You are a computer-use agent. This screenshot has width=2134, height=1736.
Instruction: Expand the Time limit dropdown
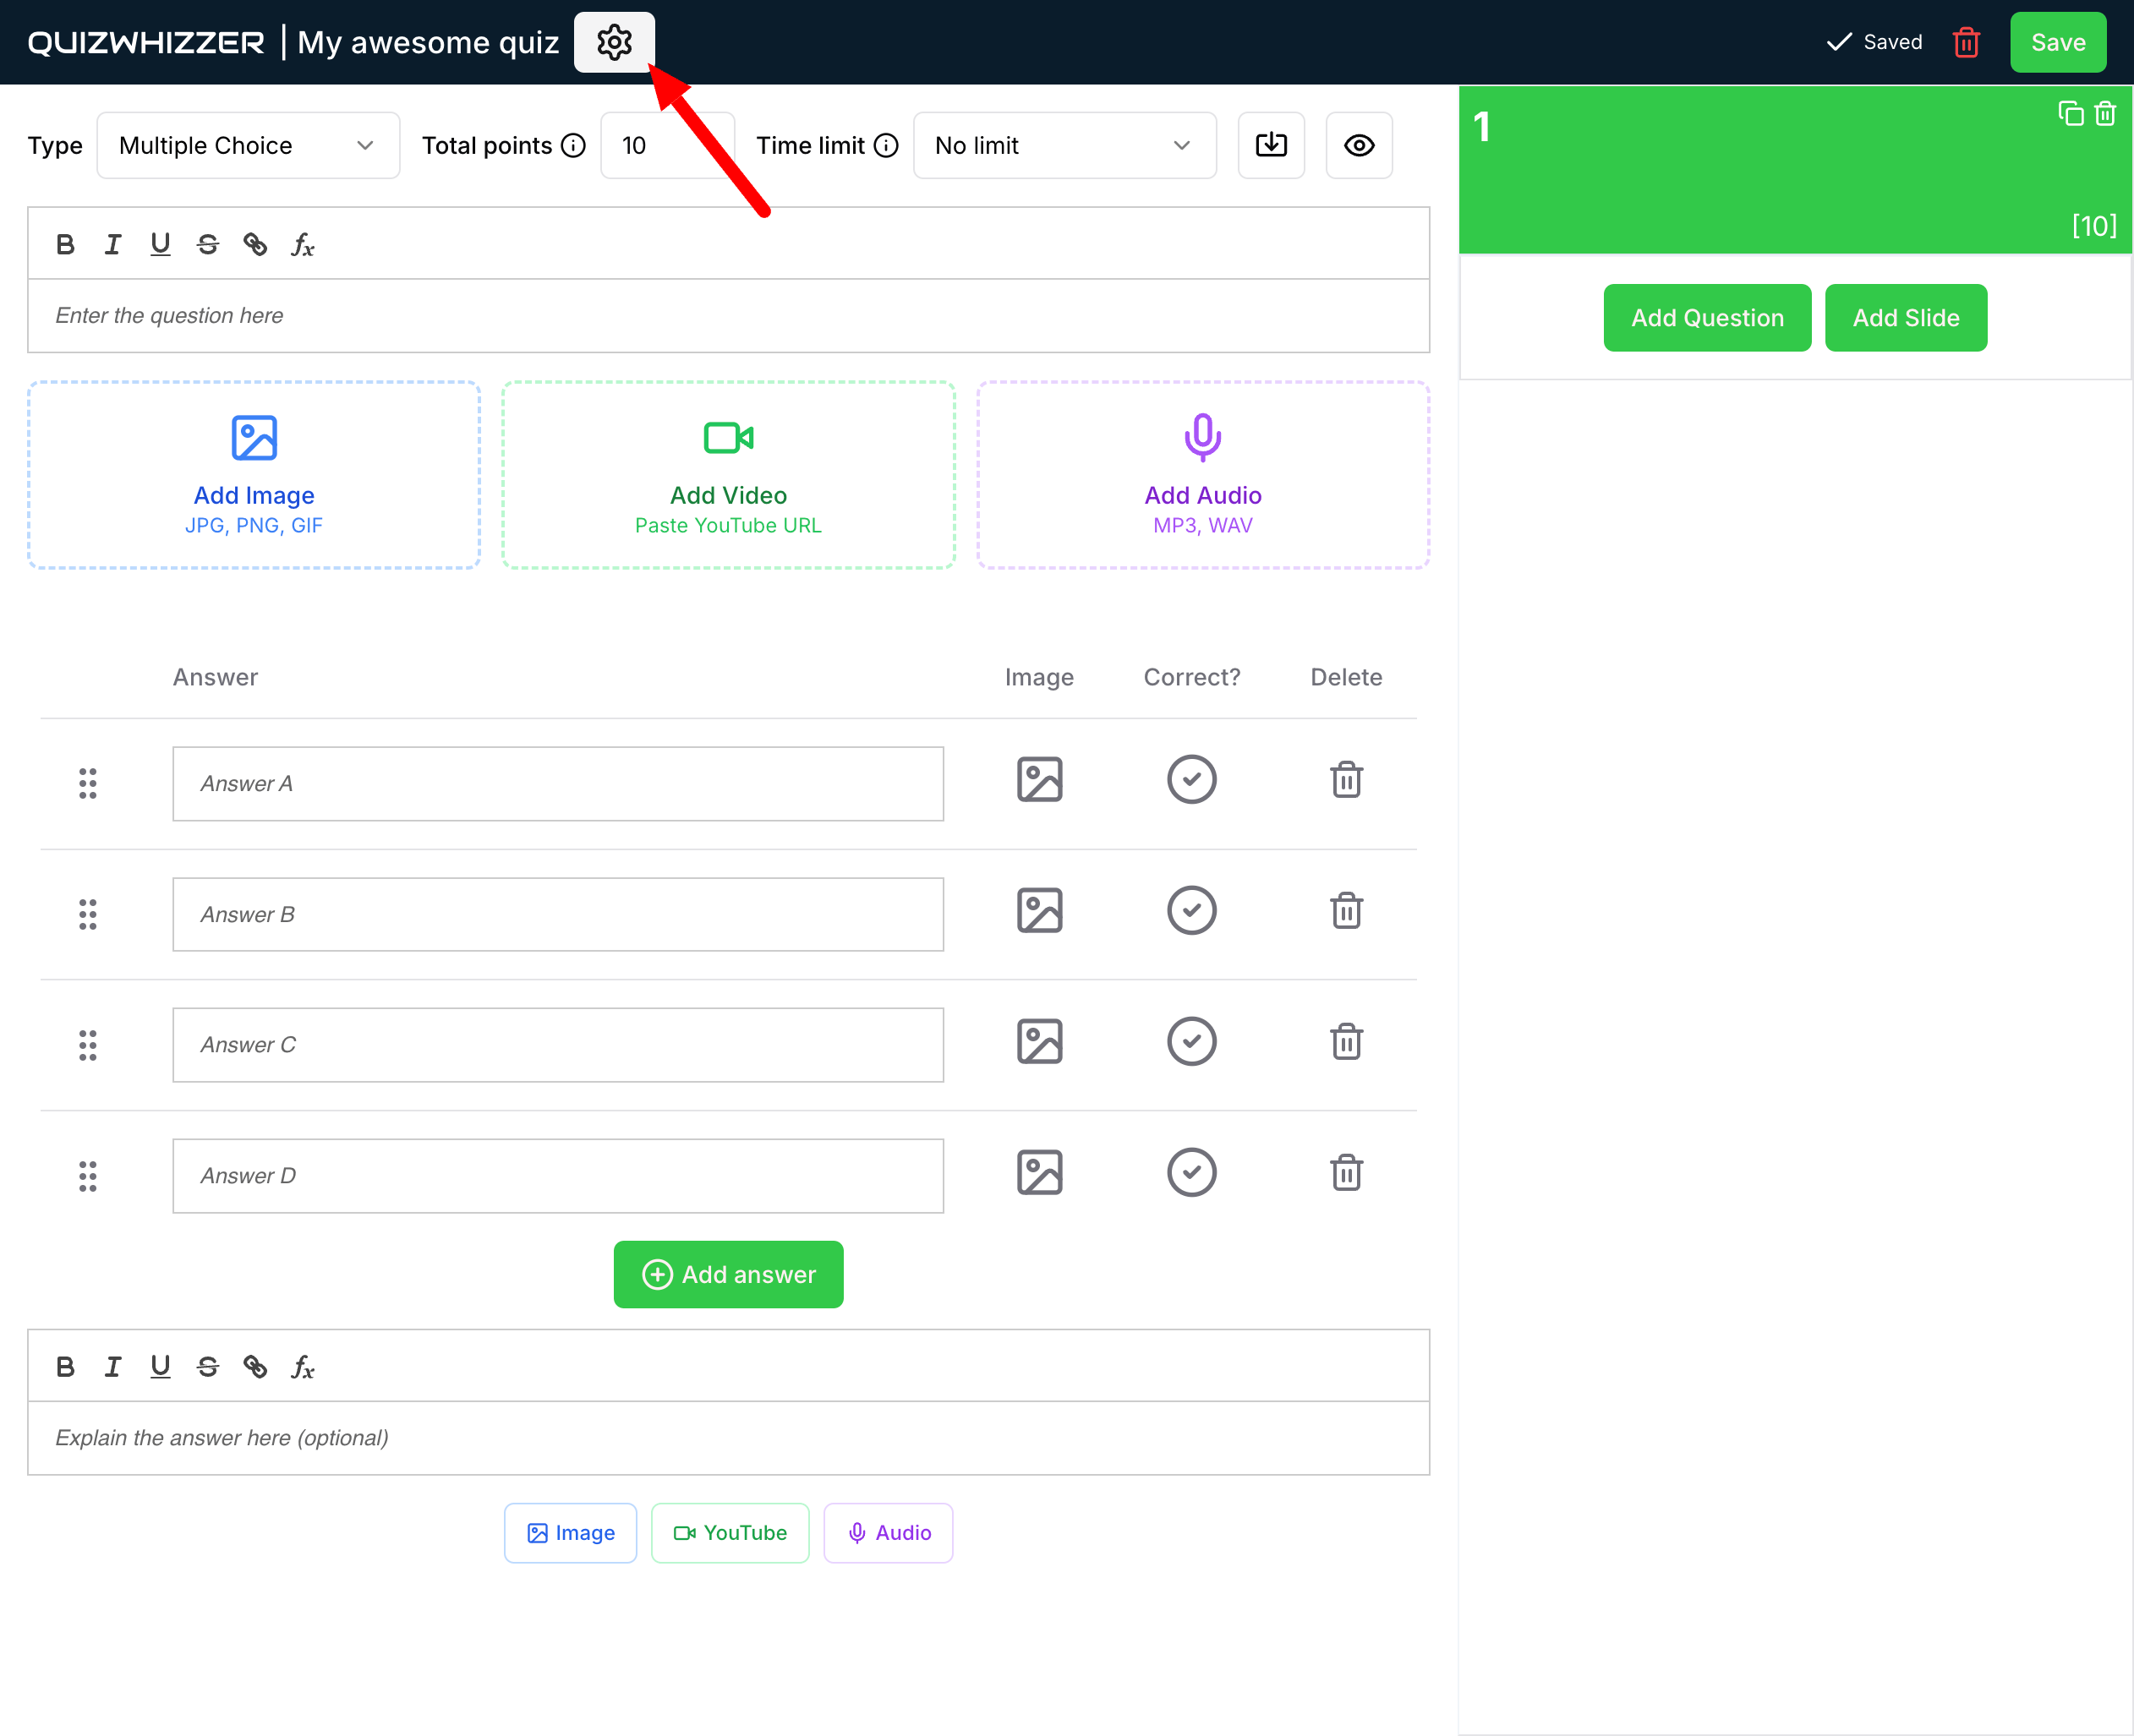coord(1064,145)
